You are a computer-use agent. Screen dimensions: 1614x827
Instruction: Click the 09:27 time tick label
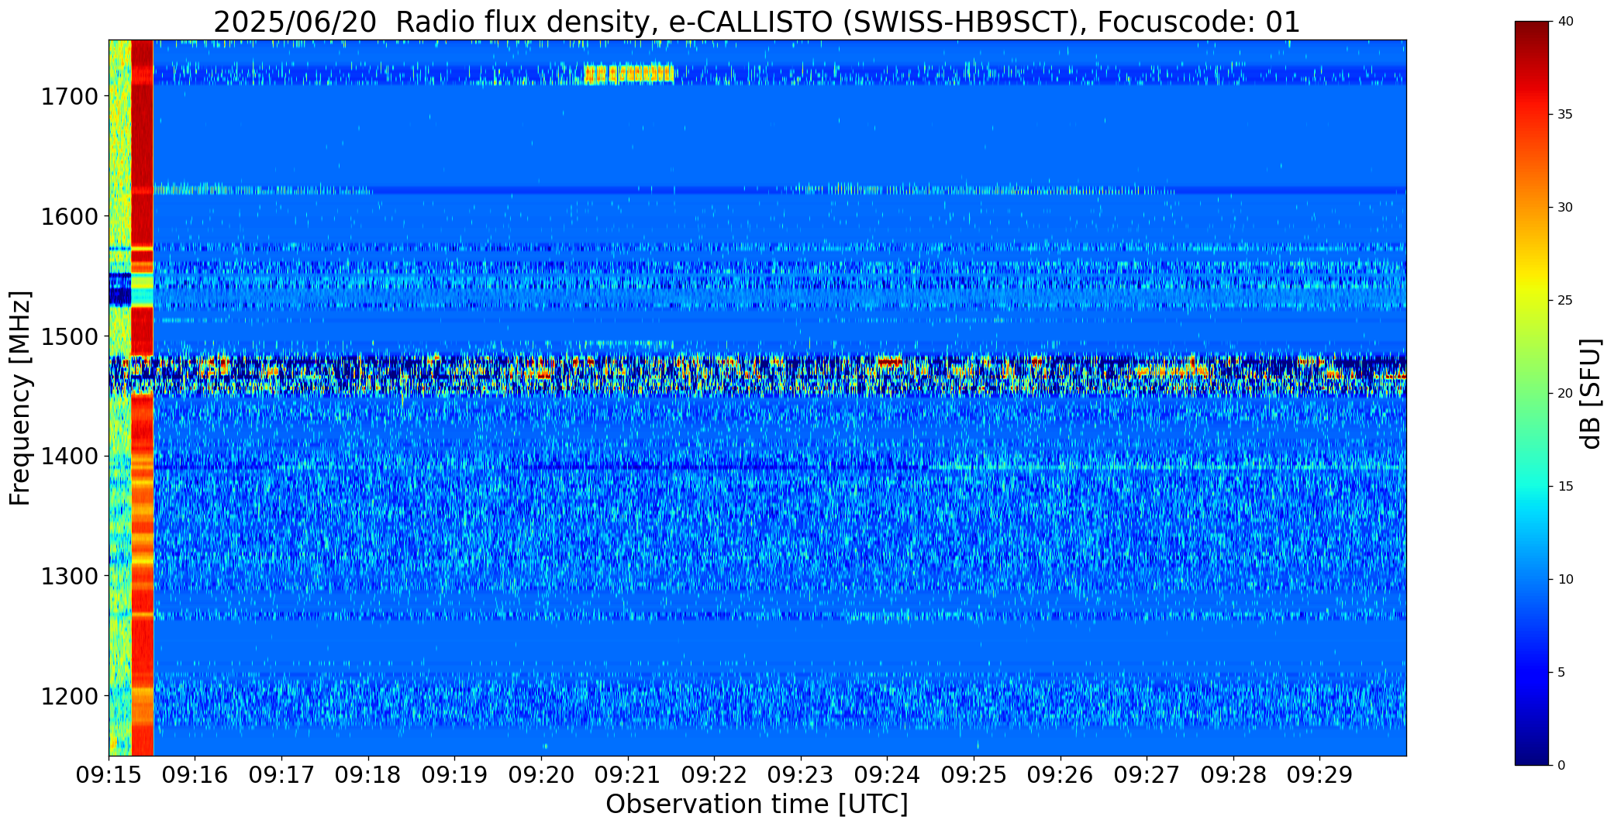coord(1147,775)
